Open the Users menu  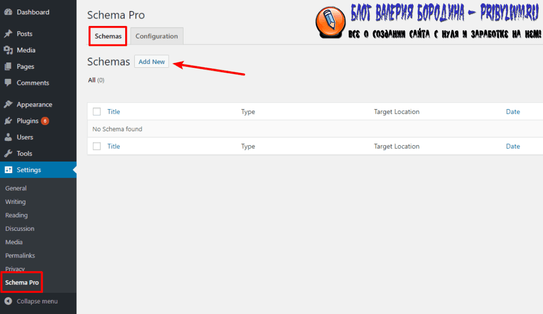click(25, 137)
